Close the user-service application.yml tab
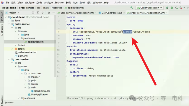The width and height of the screenshot is (189, 106). click(x=95, y=13)
